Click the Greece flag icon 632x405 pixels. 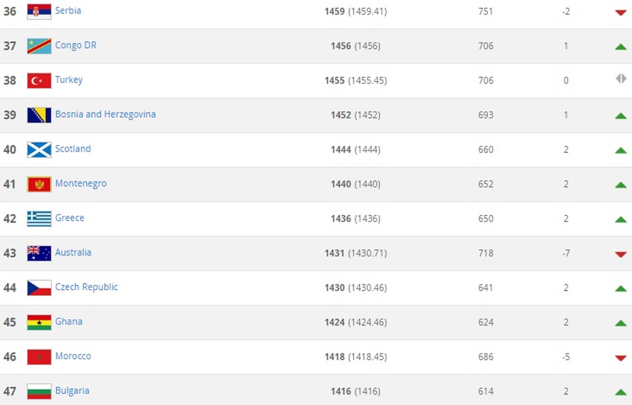pyautogui.click(x=39, y=219)
